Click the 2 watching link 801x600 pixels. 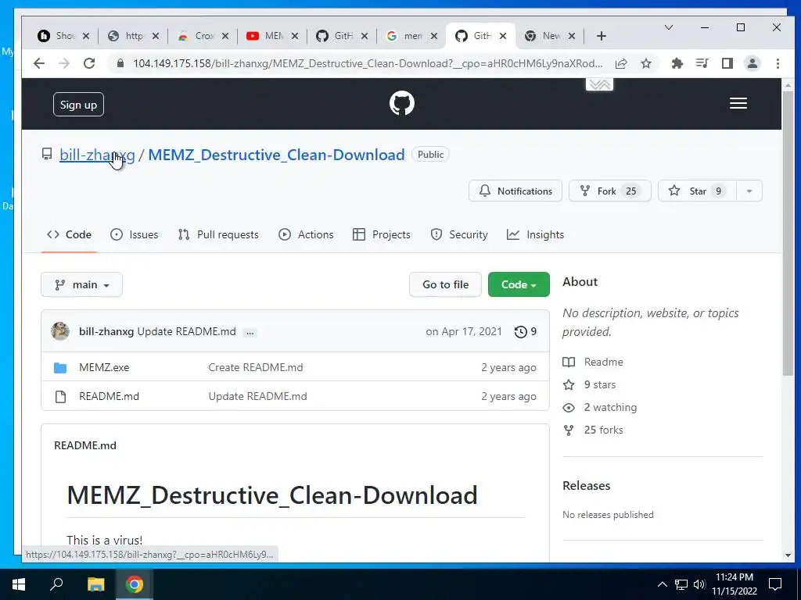point(610,407)
